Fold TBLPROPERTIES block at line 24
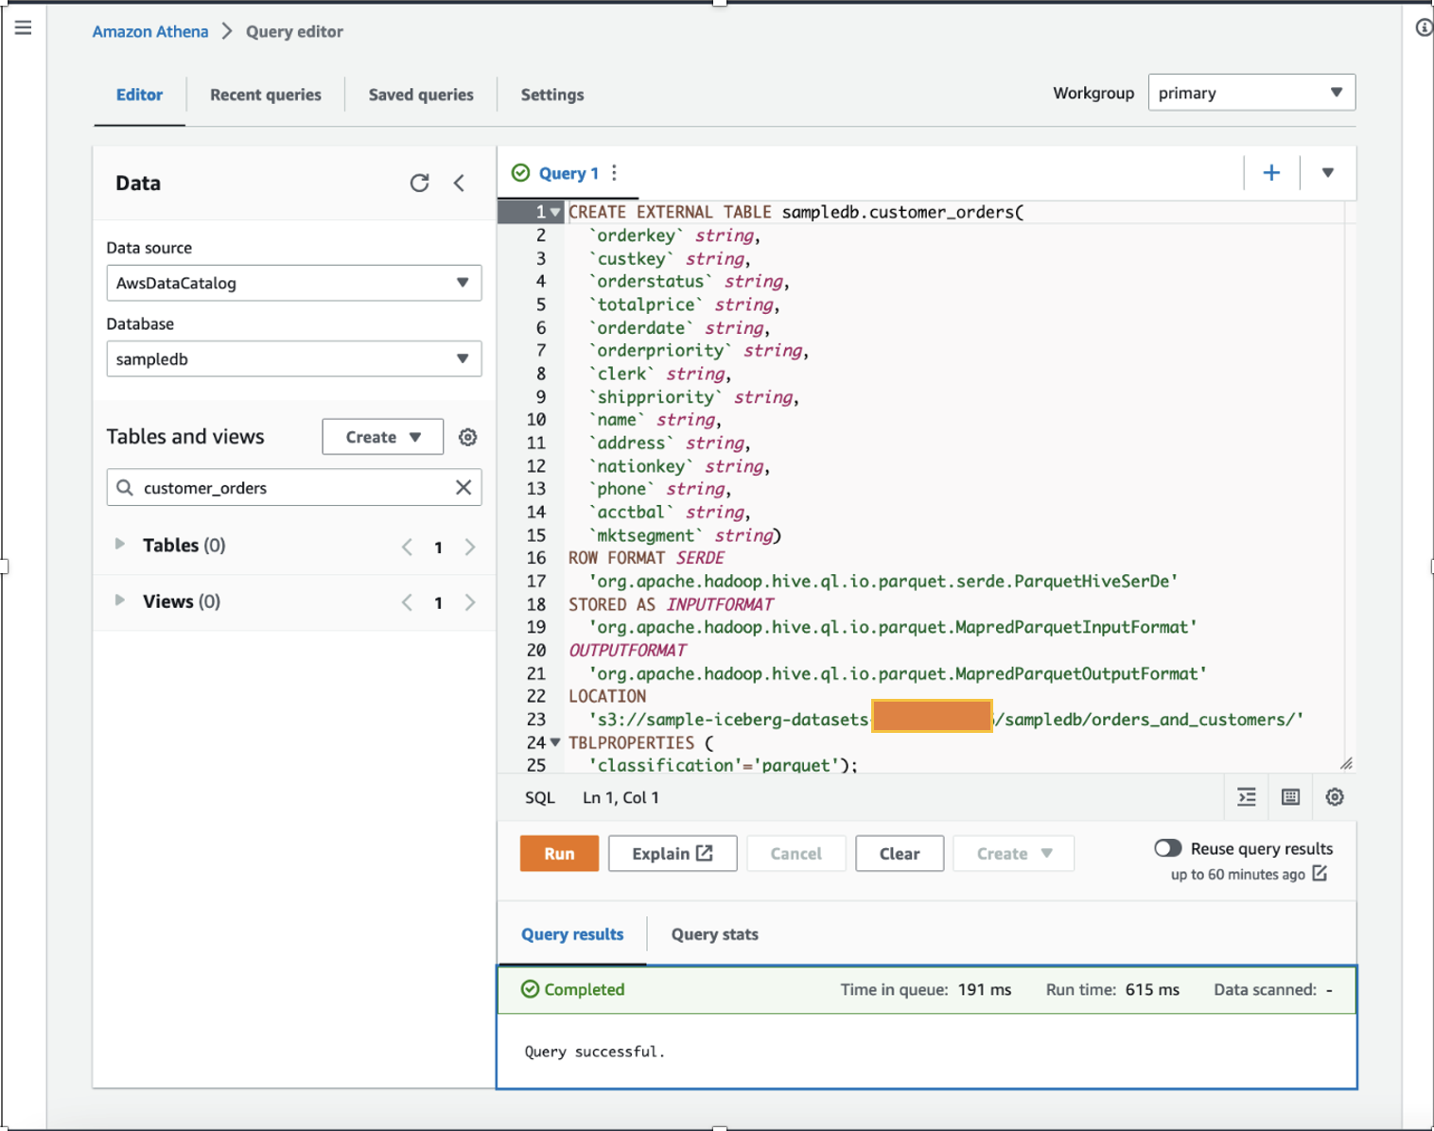The width and height of the screenshot is (1434, 1131). (555, 742)
